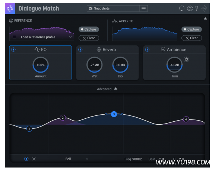Click the Reverb Wet -25 dB knob
Image resolution: width=212 pixels, height=169 pixels.
click(x=95, y=65)
